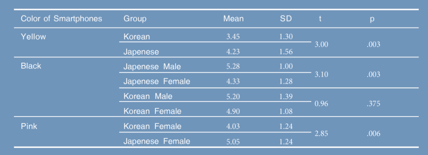Click the 'SD' column header

286,18
